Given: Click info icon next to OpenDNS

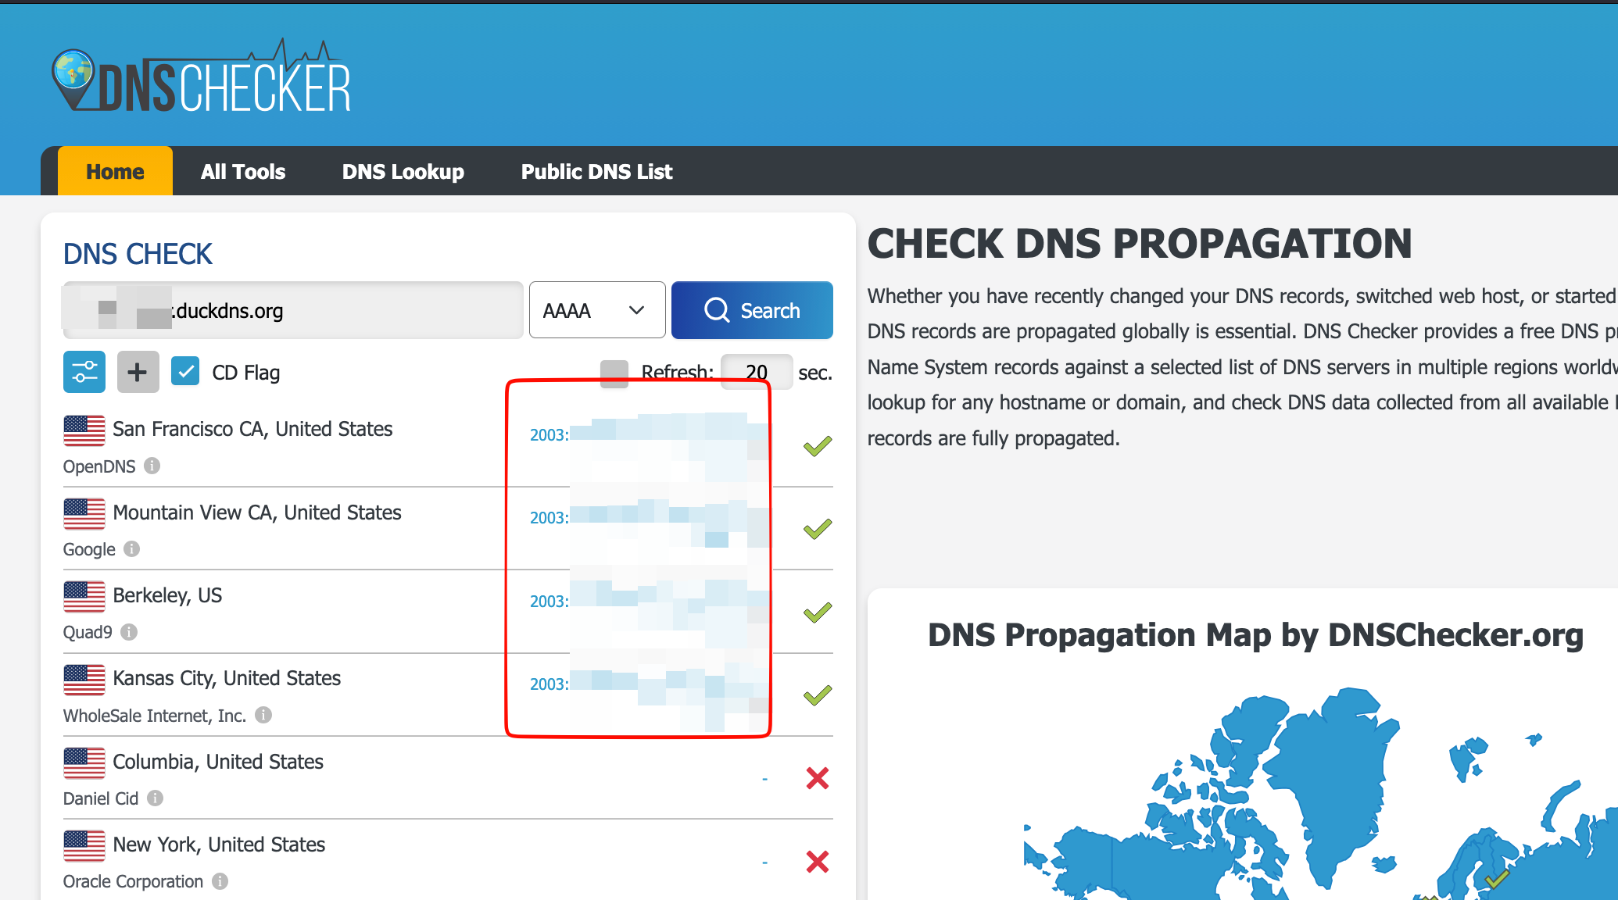Looking at the screenshot, I should [x=152, y=466].
